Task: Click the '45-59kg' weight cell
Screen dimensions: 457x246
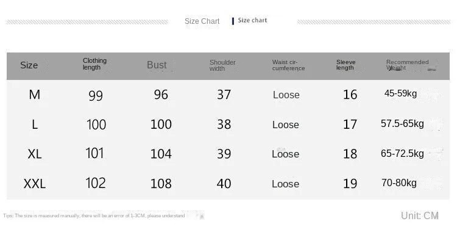Action: point(400,93)
